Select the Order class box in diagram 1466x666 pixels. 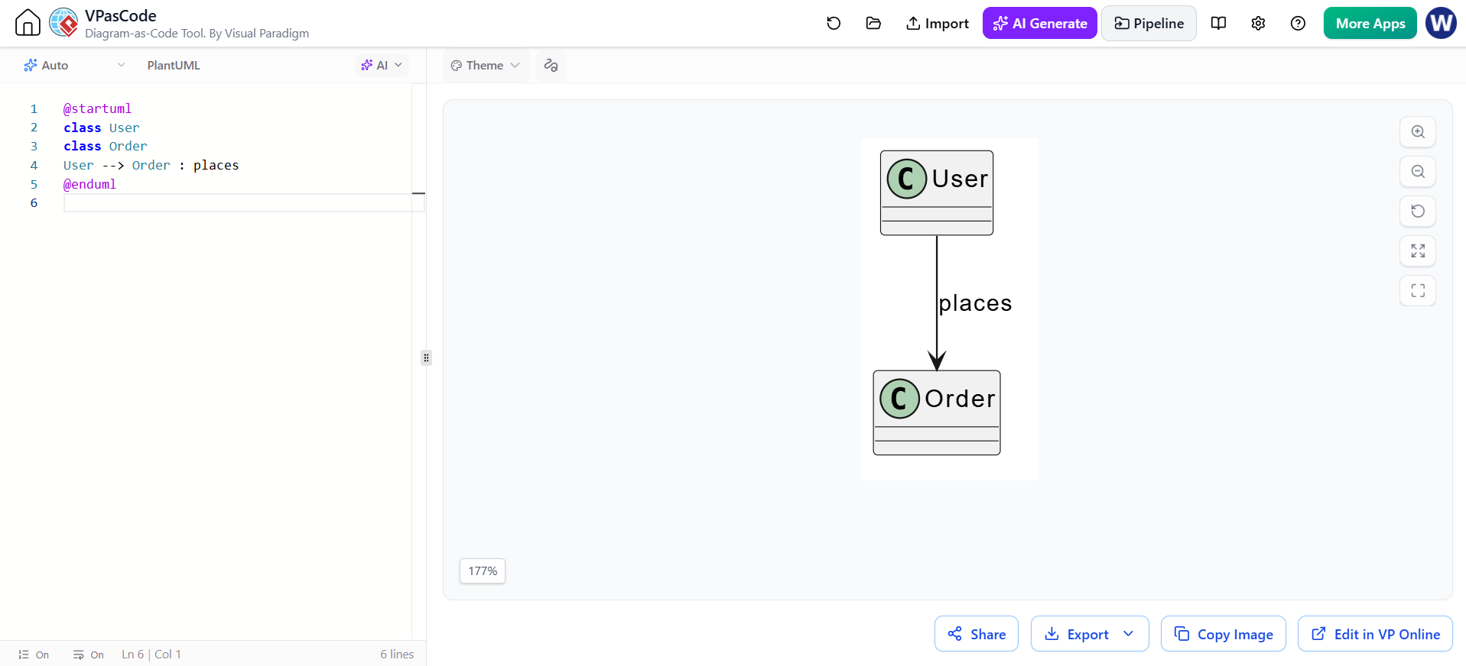937,412
